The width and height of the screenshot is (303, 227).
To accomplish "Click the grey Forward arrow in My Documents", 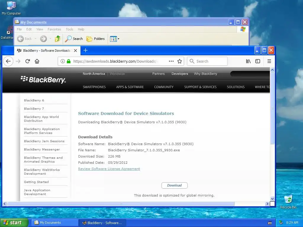I will coord(43,39).
